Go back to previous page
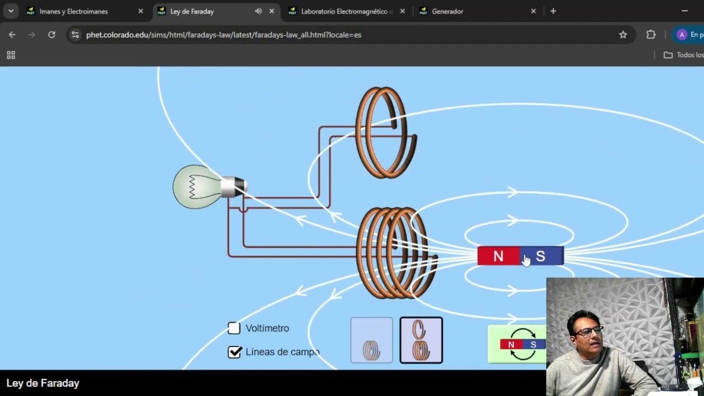This screenshot has width=704, height=396. [12, 35]
